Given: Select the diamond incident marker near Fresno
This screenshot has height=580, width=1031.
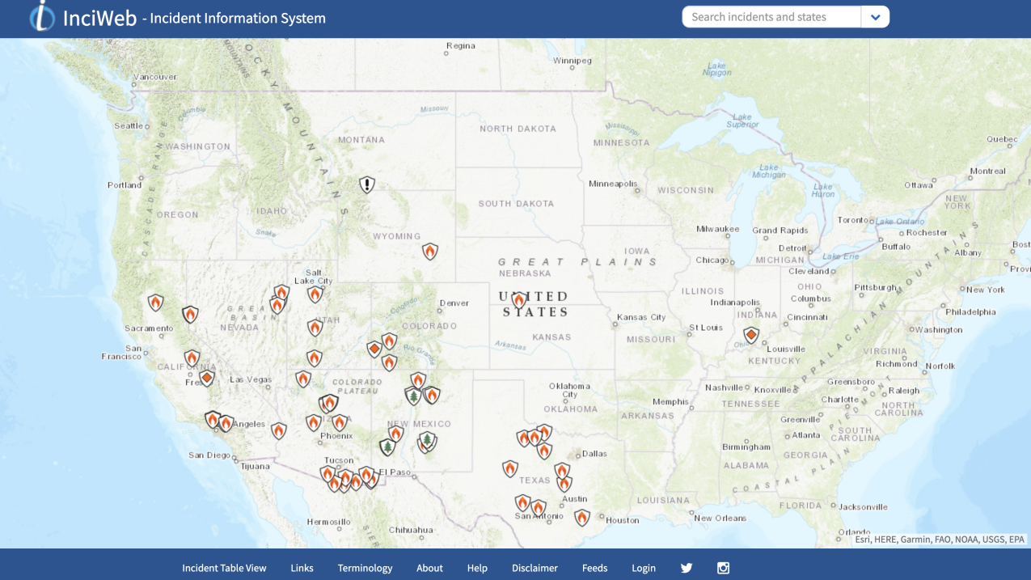Looking at the screenshot, I should (207, 376).
